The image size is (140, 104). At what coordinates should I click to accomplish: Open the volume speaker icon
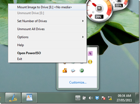pos(90,98)
